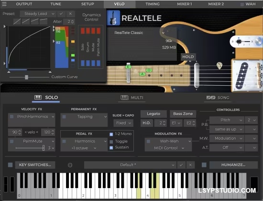Viewport: 263px width, 201px height.
Task: Open the Default global preset dropdown
Action: [x=130, y=165]
